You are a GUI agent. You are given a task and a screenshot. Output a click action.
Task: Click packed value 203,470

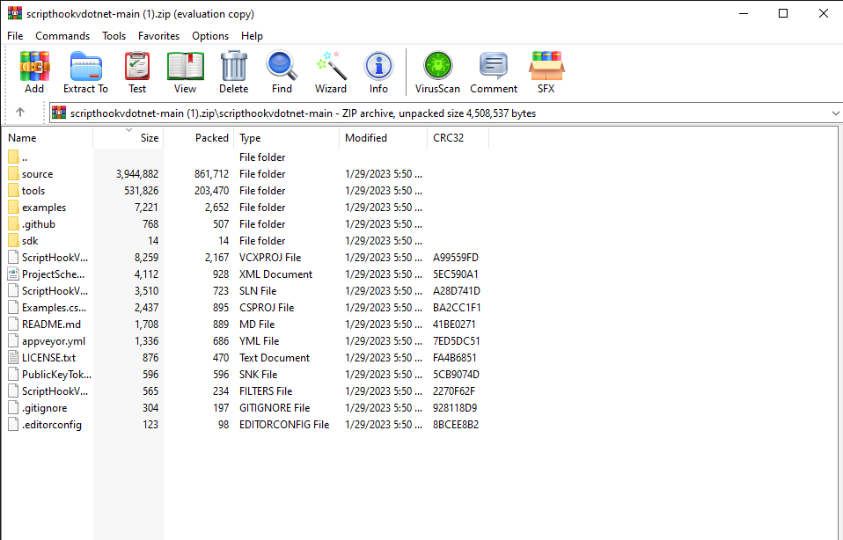pos(211,190)
